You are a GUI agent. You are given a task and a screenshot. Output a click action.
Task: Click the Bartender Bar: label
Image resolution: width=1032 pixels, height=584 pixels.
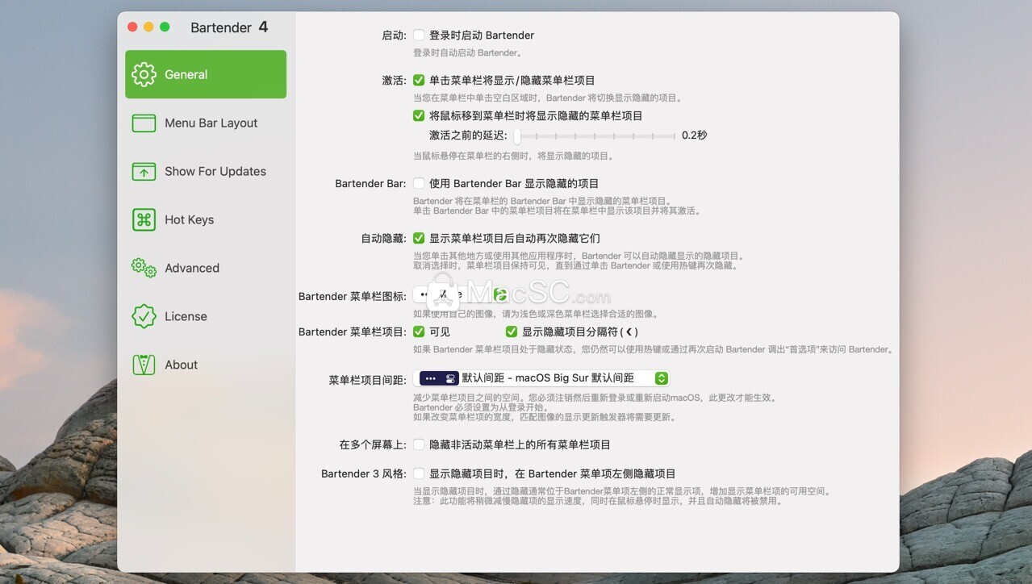(x=370, y=183)
